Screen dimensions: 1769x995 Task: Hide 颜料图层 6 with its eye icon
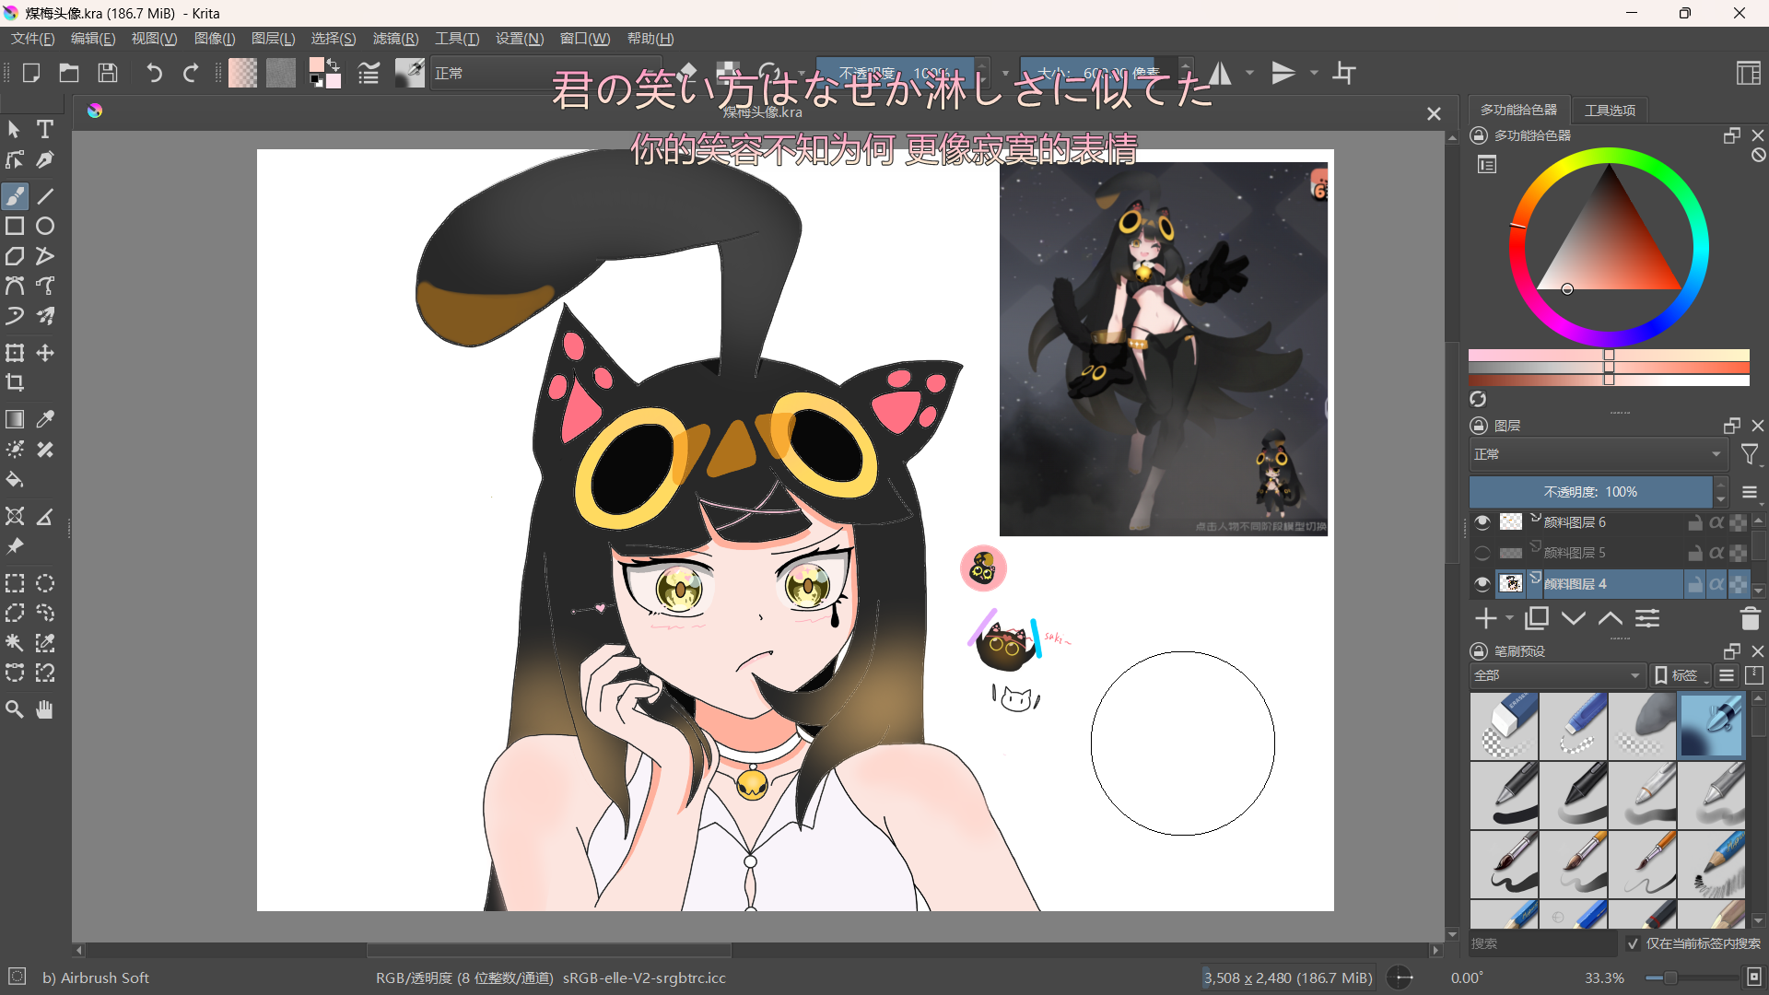click(x=1482, y=522)
